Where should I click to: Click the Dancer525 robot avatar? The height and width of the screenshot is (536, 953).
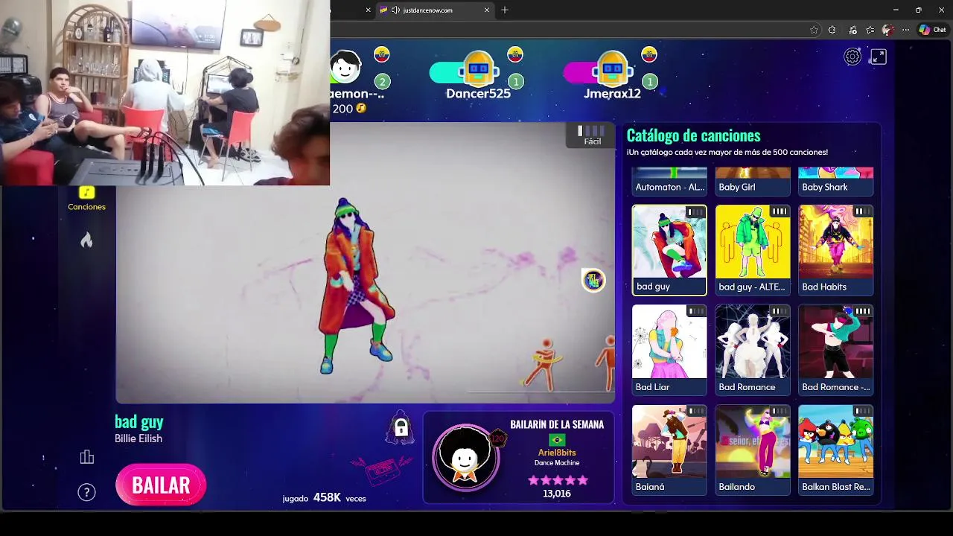pos(478,68)
